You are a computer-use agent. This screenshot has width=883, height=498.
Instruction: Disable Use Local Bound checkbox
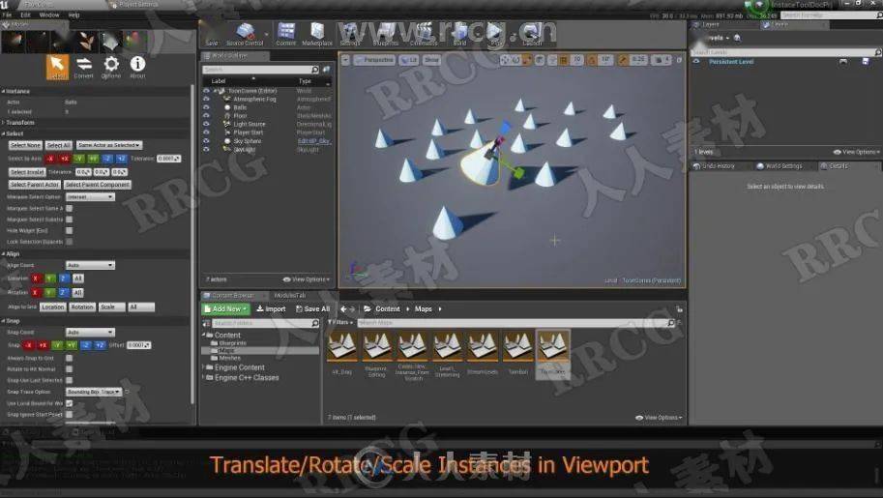point(70,403)
